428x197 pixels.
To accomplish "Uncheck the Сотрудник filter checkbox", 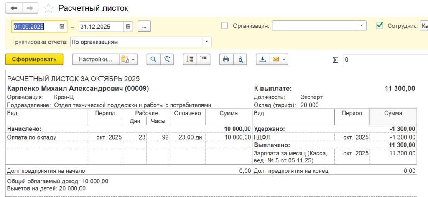I will [x=380, y=25].
